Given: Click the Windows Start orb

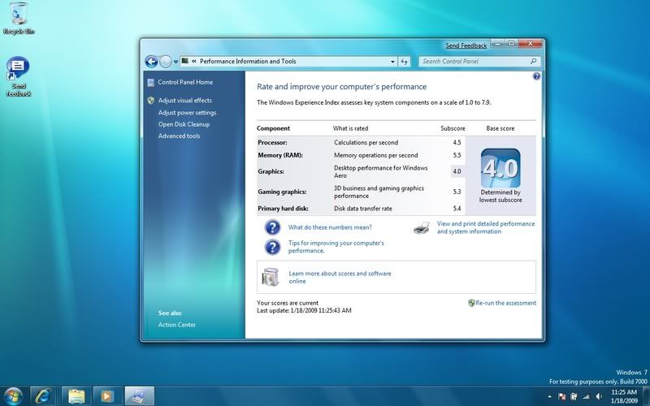Looking at the screenshot, I should coord(14,395).
